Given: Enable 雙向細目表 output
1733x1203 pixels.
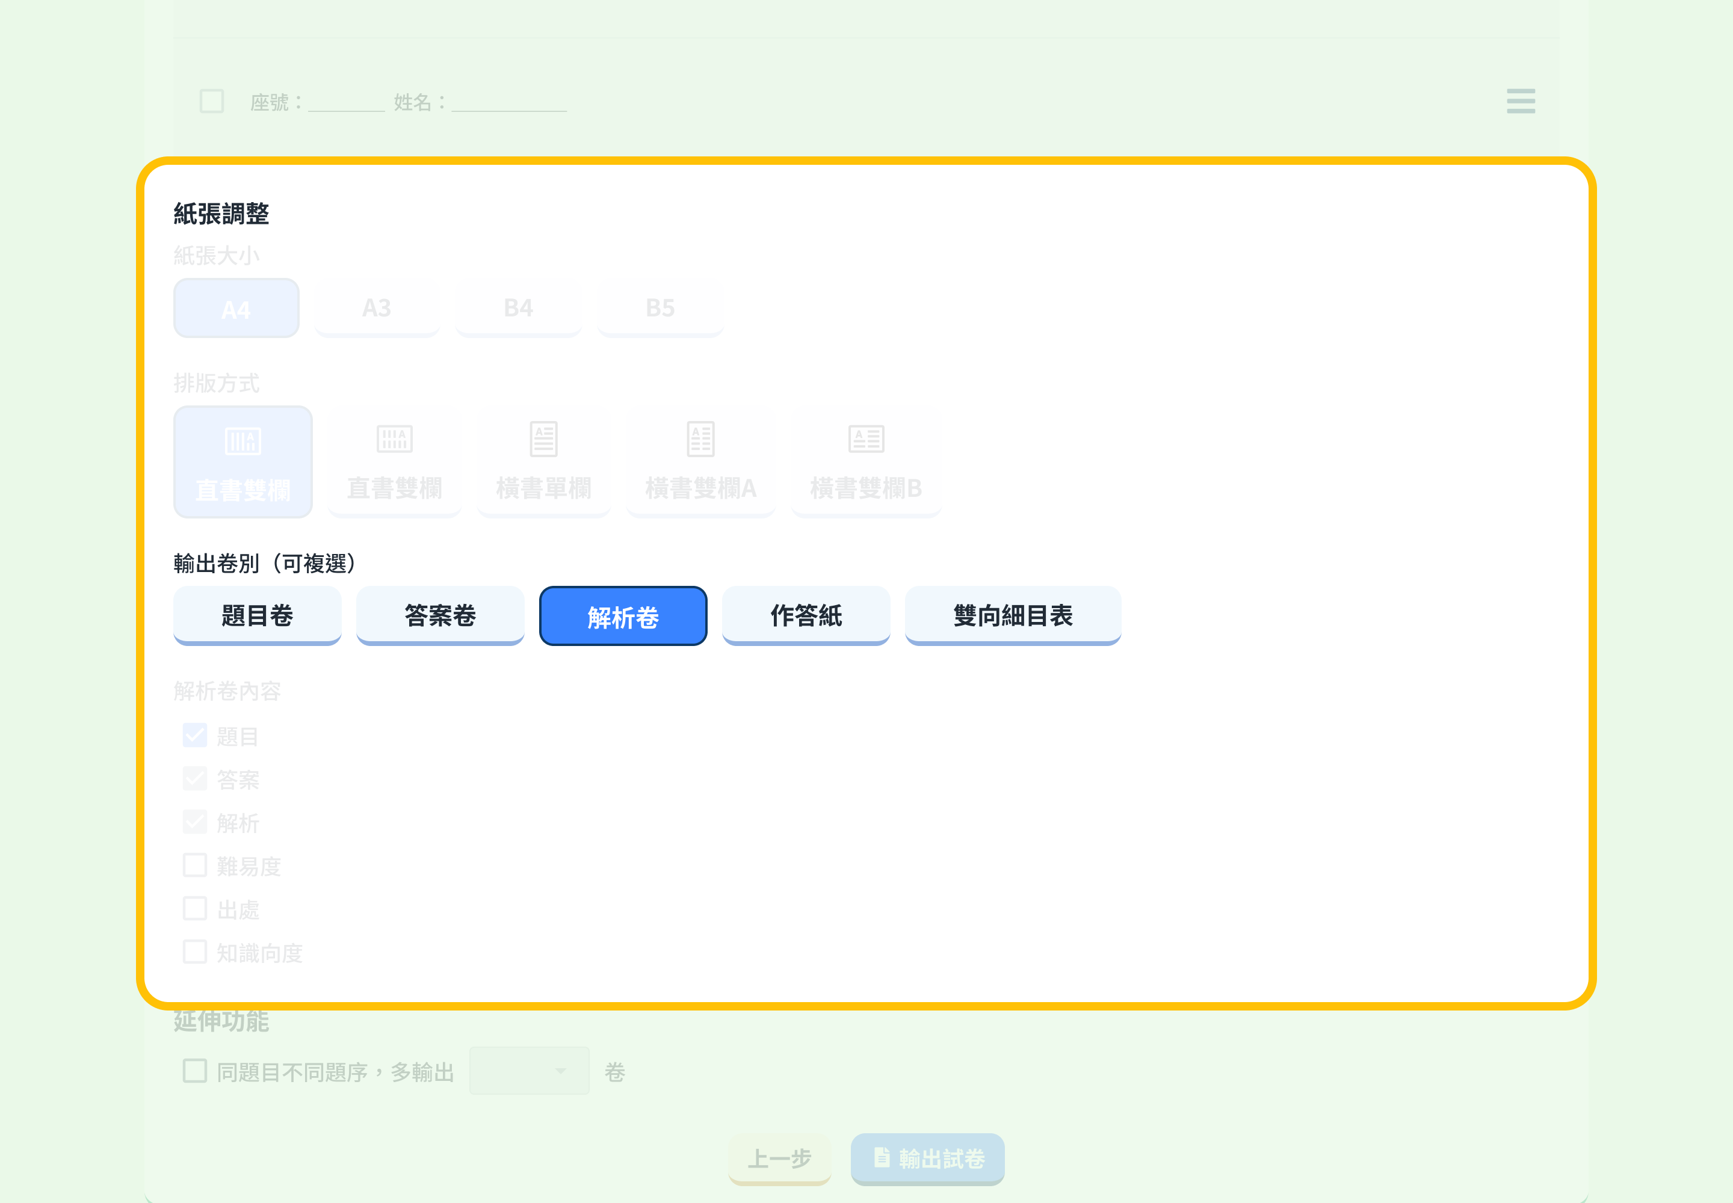Looking at the screenshot, I should (1013, 616).
